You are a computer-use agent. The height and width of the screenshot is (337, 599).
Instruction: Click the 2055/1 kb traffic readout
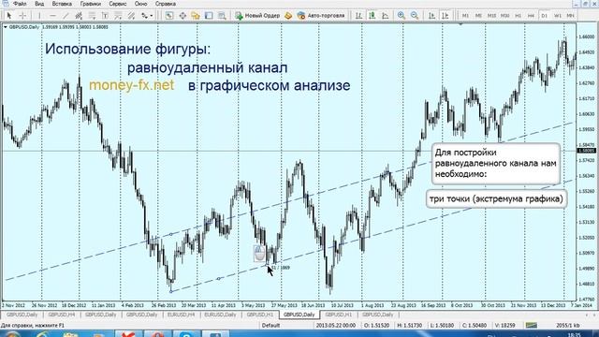(568, 326)
